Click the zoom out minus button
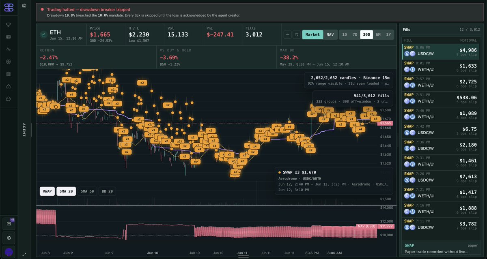Image resolution: width=487 pixels, height=259 pixels. (287, 35)
